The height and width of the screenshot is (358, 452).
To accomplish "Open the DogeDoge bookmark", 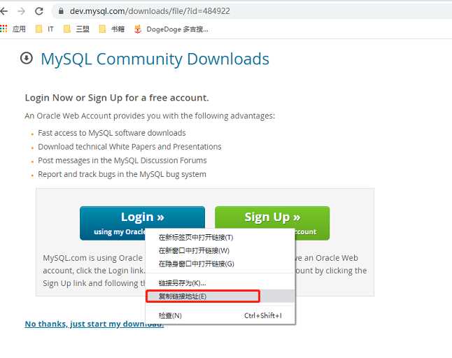I will (171, 29).
